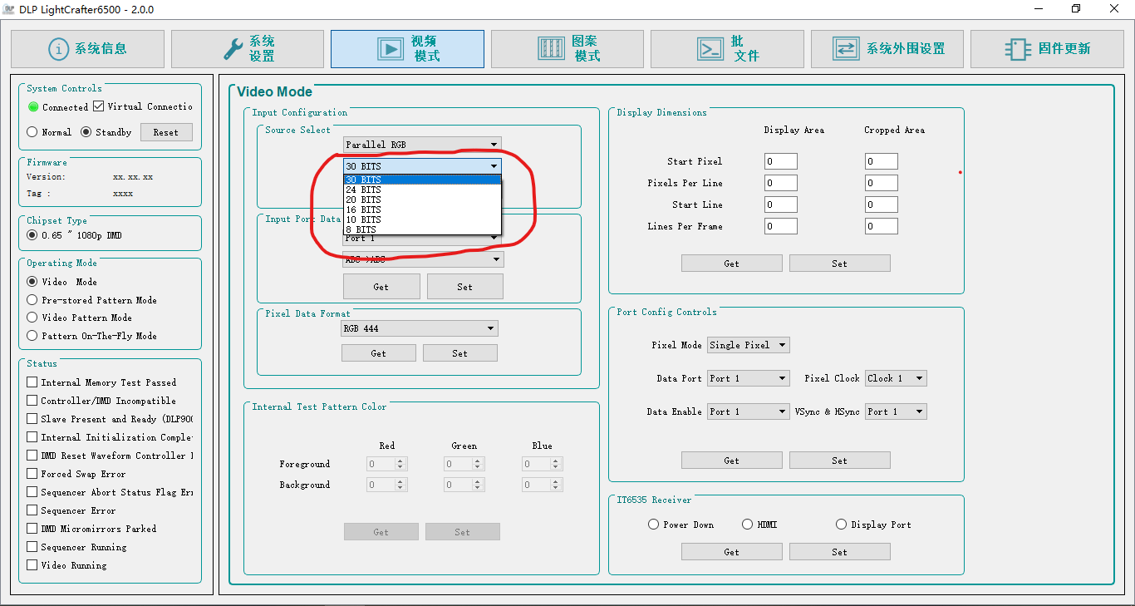The width and height of the screenshot is (1135, 606).
Task: Toggle the Virtual Connection checkbox
Action: click(99, 106)
